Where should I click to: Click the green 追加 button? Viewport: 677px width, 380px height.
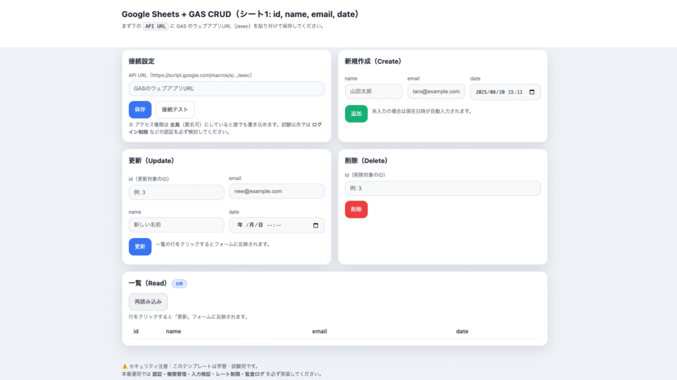(x=356, y=113)
